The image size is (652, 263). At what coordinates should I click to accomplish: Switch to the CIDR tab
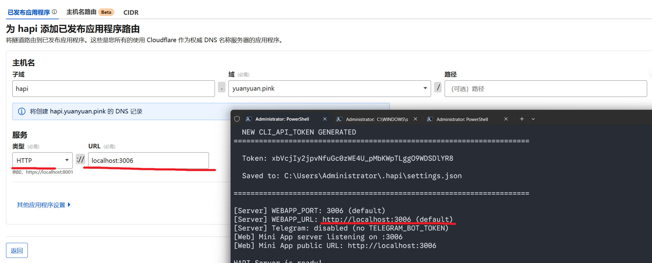131,12
